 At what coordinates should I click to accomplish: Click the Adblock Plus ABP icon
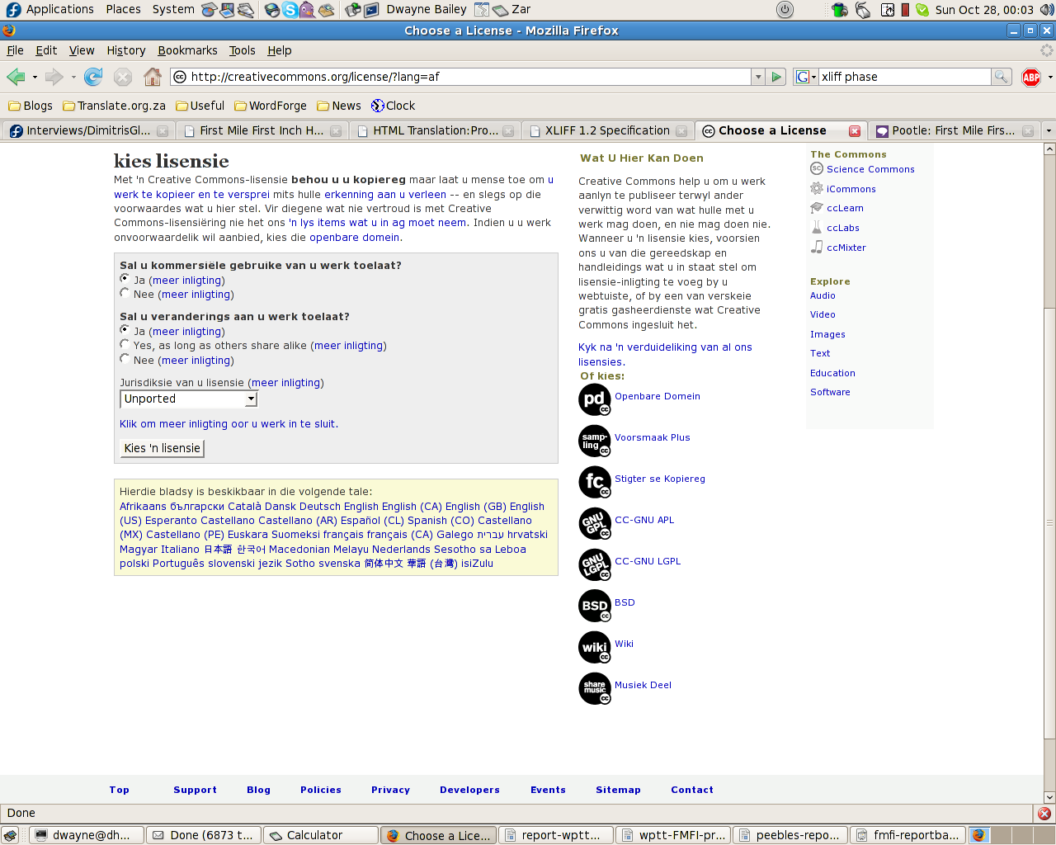(x=1031, y=77)
